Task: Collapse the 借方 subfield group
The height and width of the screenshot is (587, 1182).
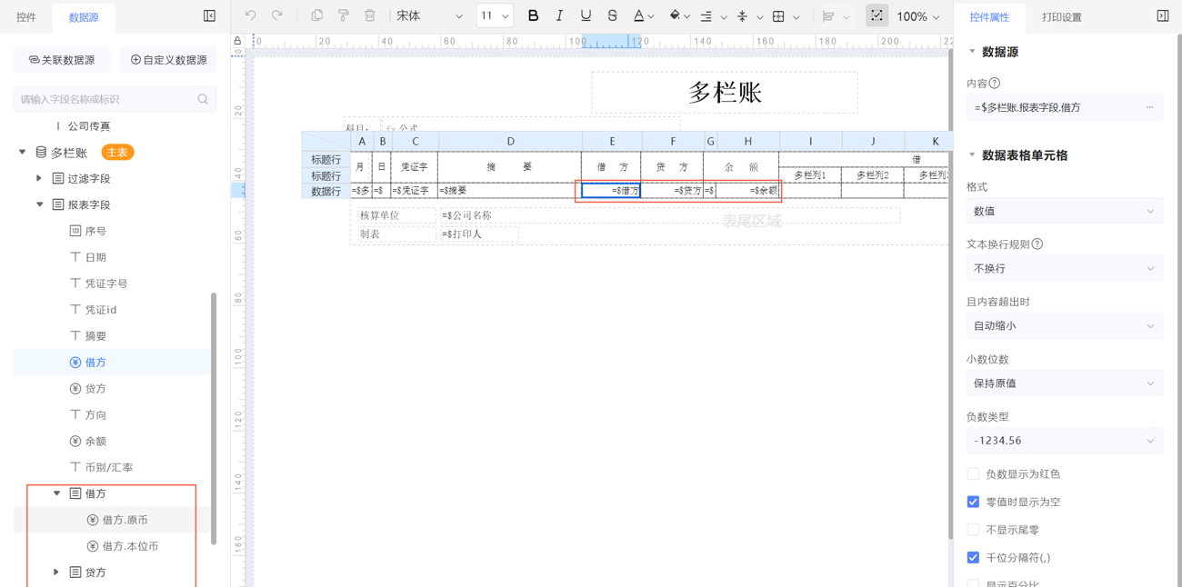Action: (56, 493)
